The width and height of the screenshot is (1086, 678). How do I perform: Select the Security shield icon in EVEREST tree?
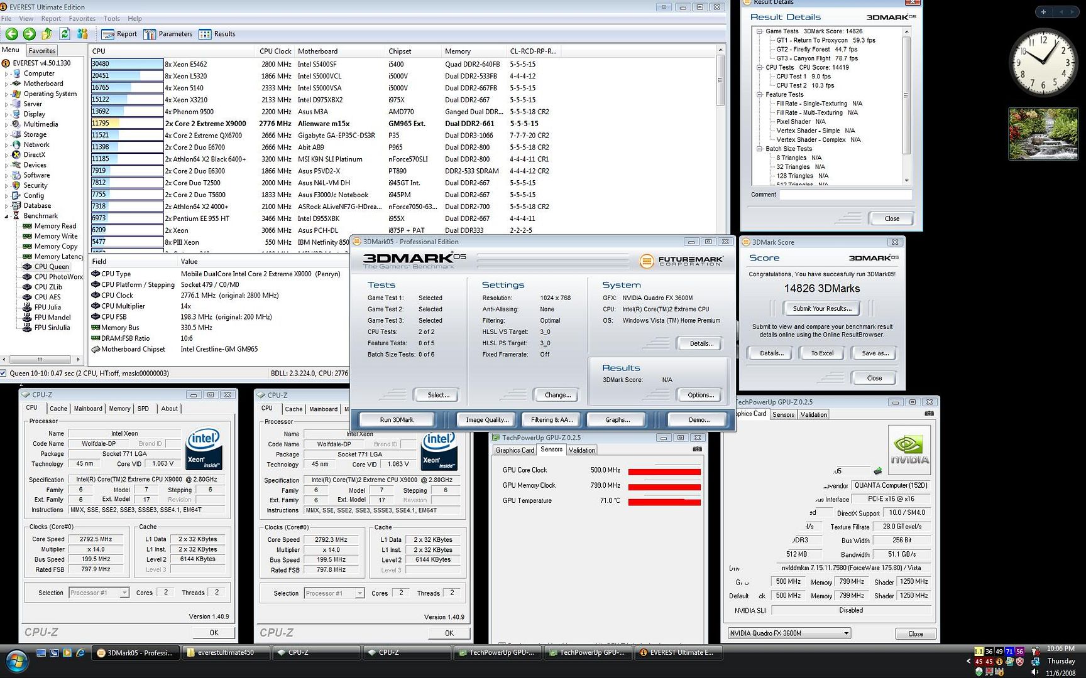(17, 185)
